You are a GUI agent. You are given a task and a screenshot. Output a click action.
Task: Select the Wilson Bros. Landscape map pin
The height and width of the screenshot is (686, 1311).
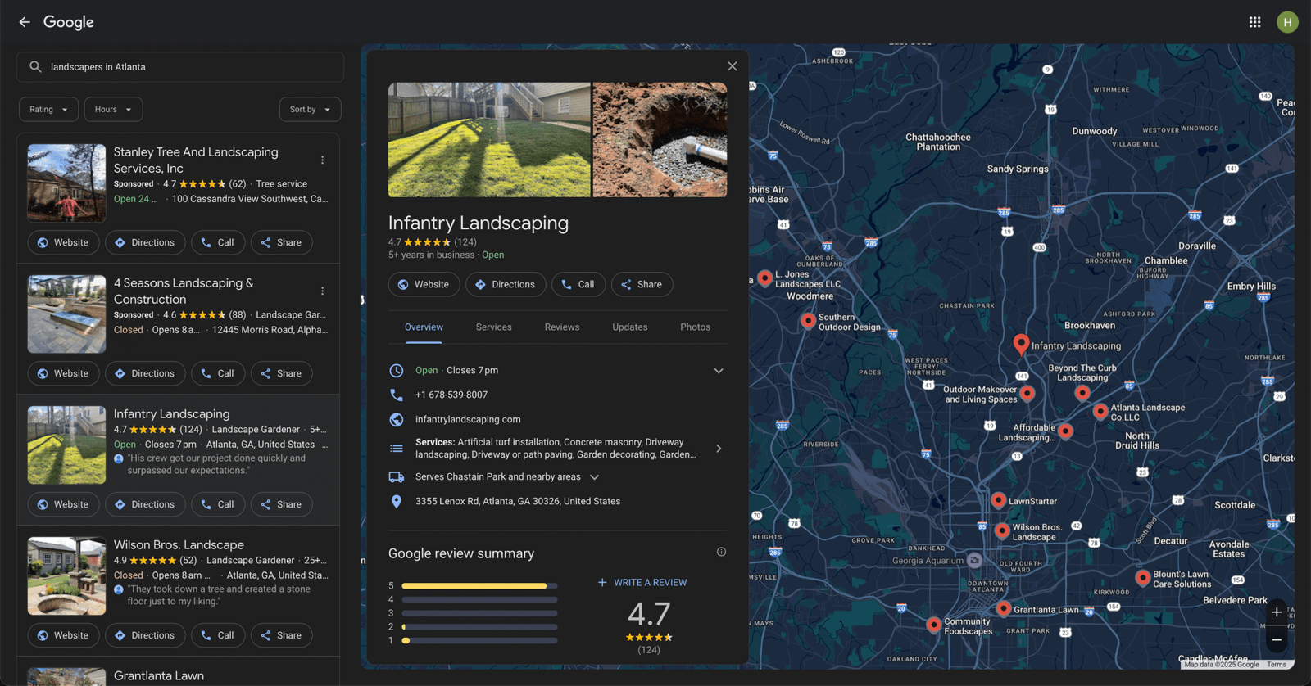click(1001, 531)
